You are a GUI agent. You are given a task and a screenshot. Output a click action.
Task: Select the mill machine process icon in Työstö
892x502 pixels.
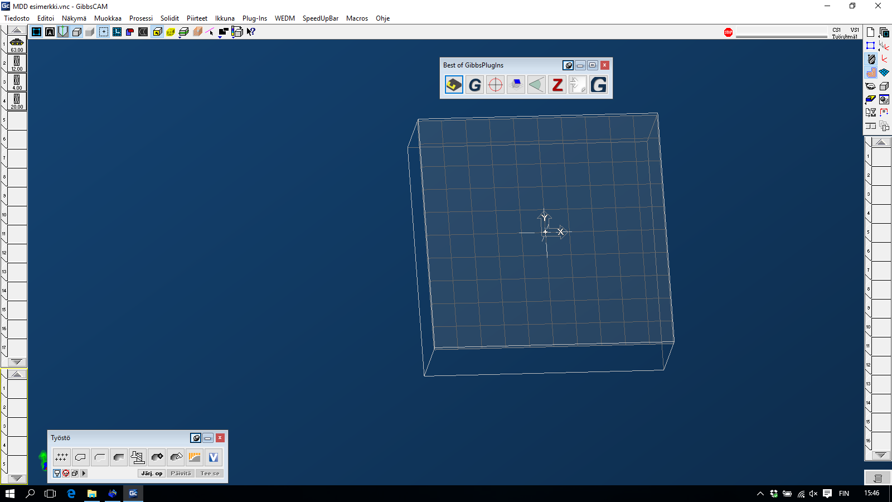click(137, 457)
